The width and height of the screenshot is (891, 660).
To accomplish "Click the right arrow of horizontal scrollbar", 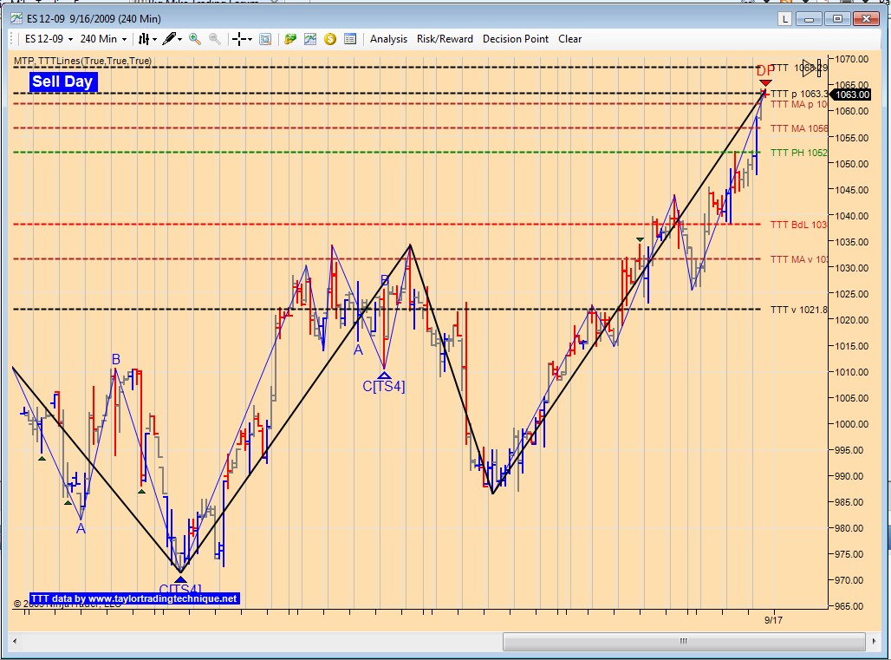I will [874, 641].
